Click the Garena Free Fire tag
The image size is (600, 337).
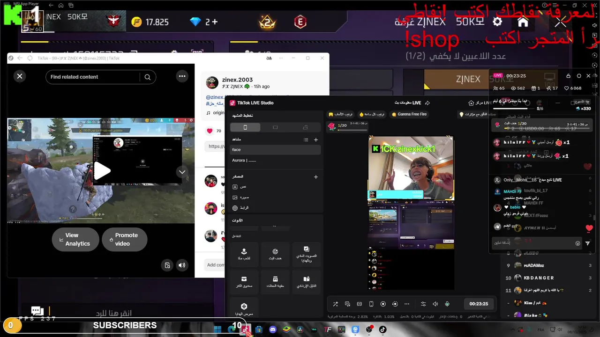point(409,114)
